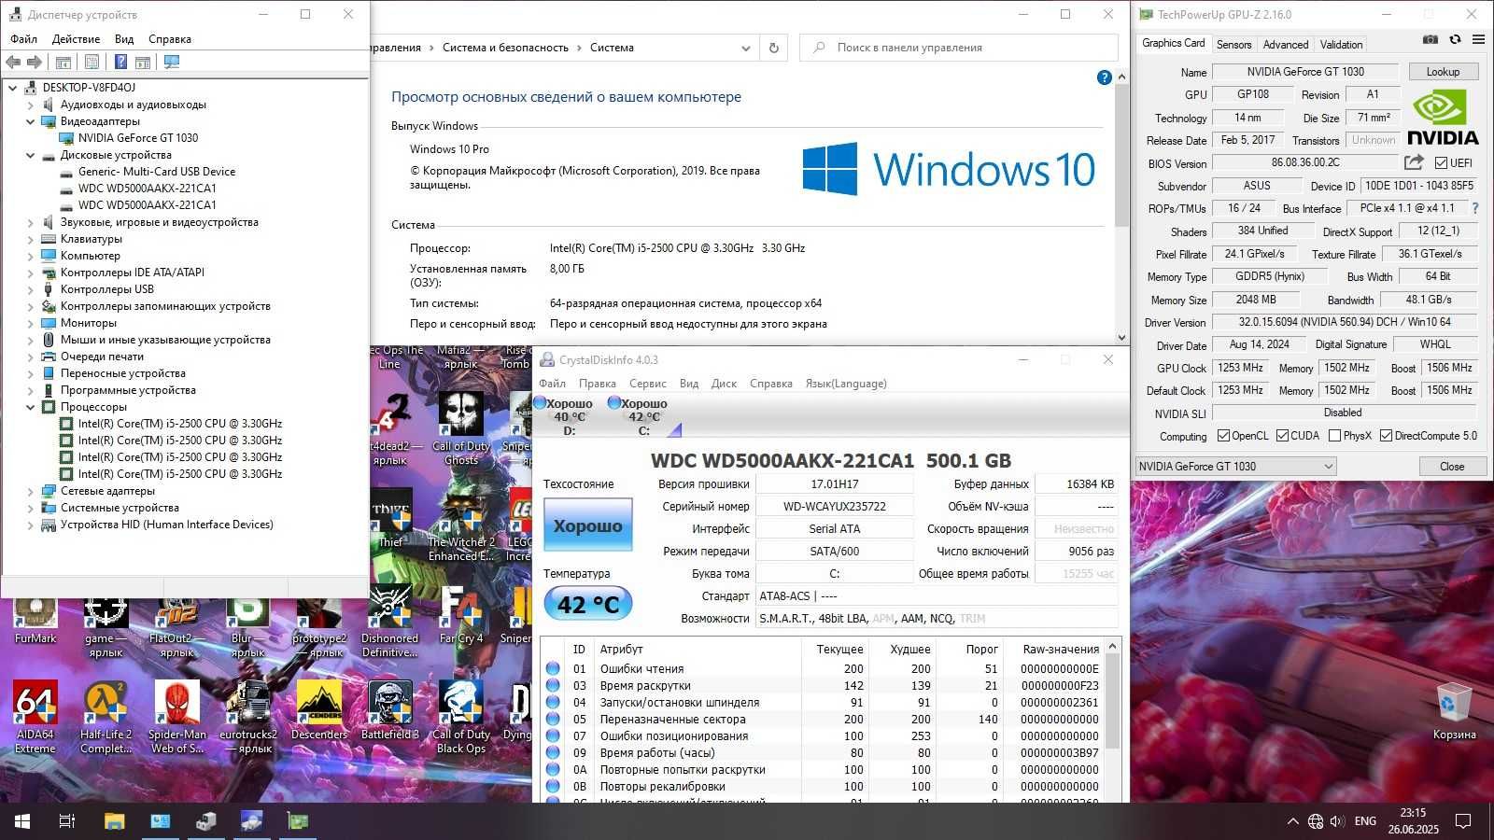The image size is (1494, 840).
Task: Open the Half-Life 2 desktop shortcut
Action: click(106, 718)
